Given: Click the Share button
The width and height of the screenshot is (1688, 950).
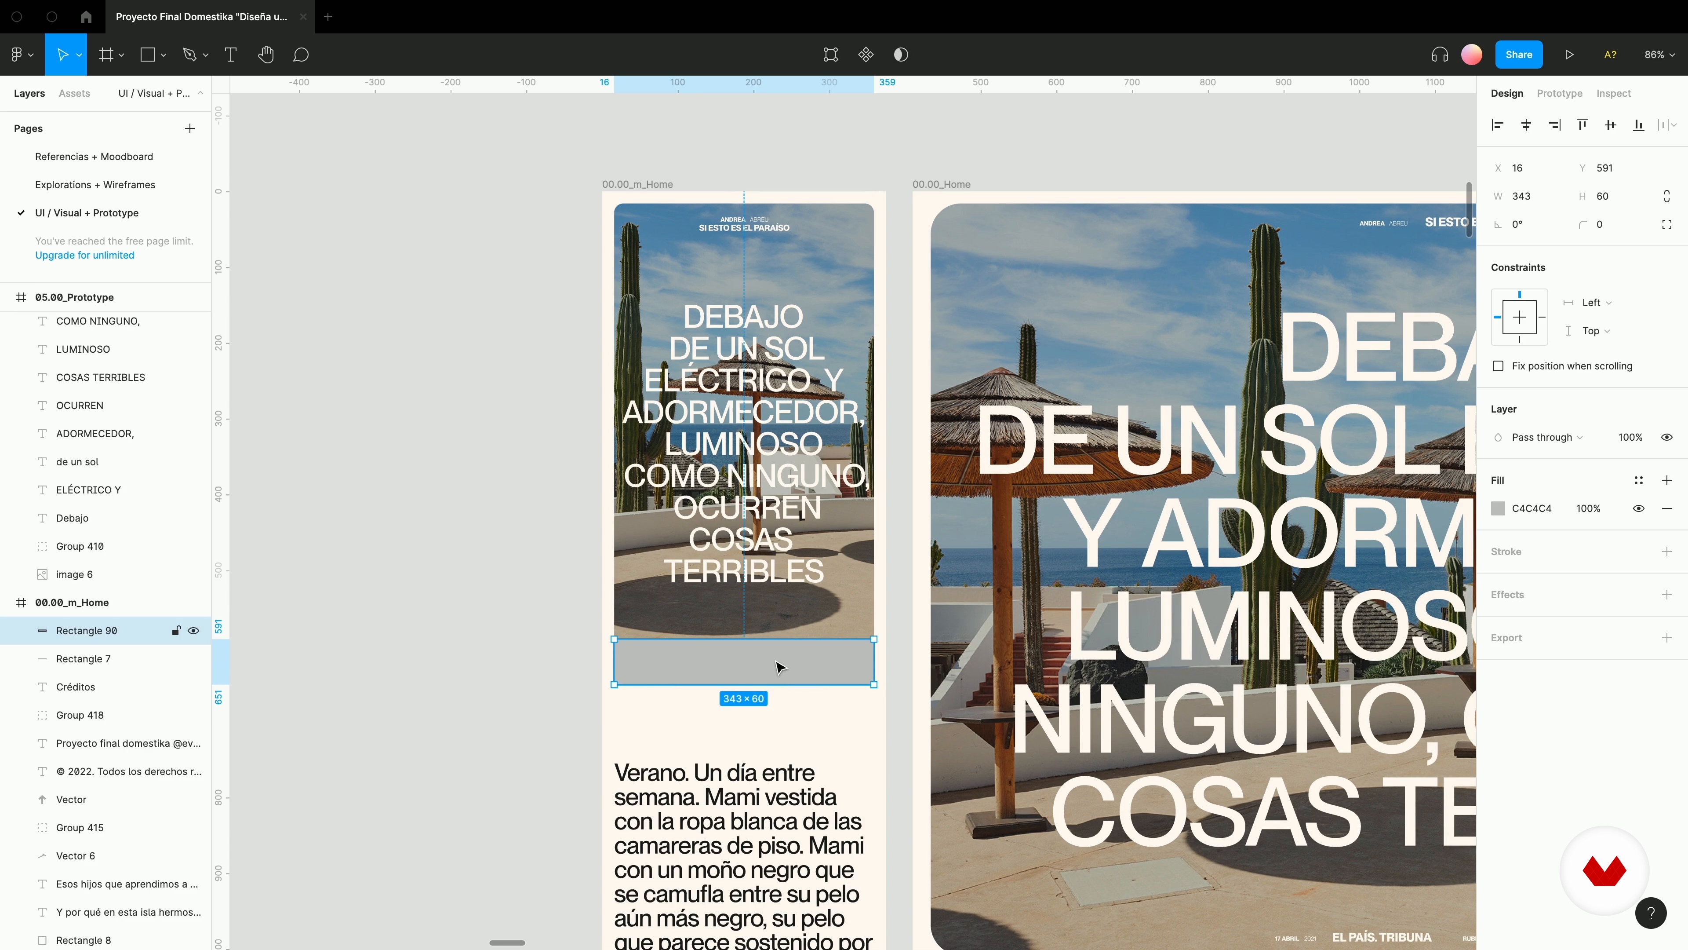Looking at the screenshot, I should click(x=1518, y=55).
